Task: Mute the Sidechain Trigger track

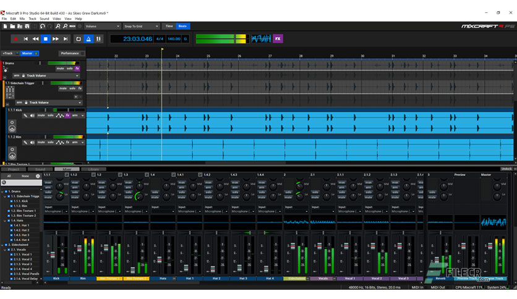Action: [62, 88]
